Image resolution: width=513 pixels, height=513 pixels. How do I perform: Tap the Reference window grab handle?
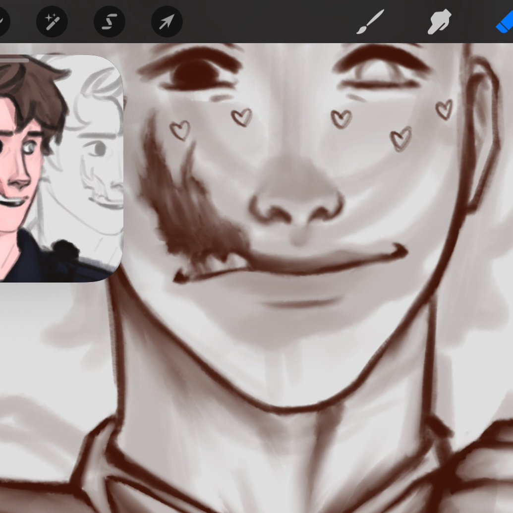pyautogui.click(x=14, y=60)
